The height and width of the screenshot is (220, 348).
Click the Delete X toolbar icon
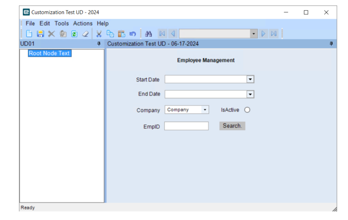click(51, 34)
